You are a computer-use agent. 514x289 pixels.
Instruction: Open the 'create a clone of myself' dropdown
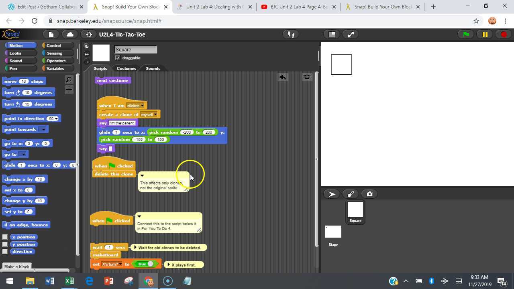click(x=155, y=114)
